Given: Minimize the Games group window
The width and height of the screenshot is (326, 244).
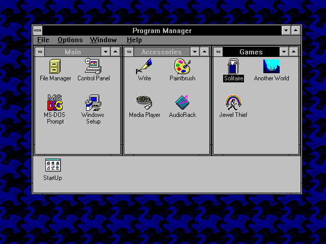Looking at the screenshot, I should coord(284,52).
